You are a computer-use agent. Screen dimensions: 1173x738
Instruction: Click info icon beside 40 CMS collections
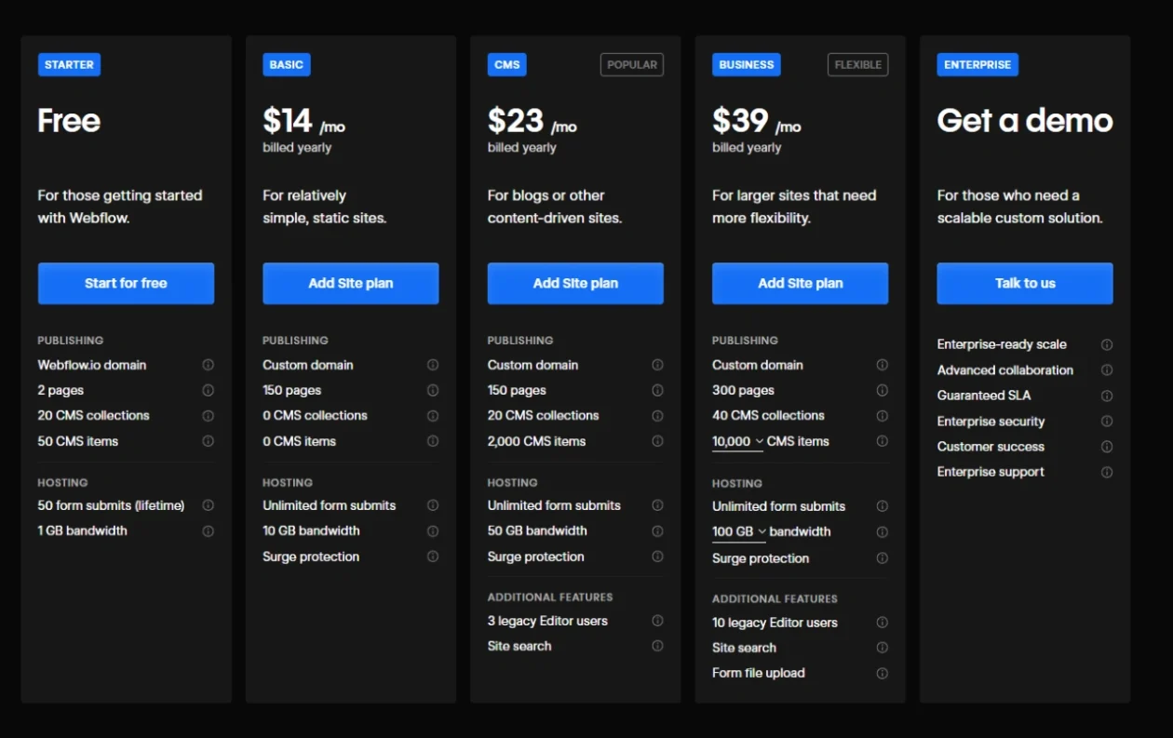[882, 416]
